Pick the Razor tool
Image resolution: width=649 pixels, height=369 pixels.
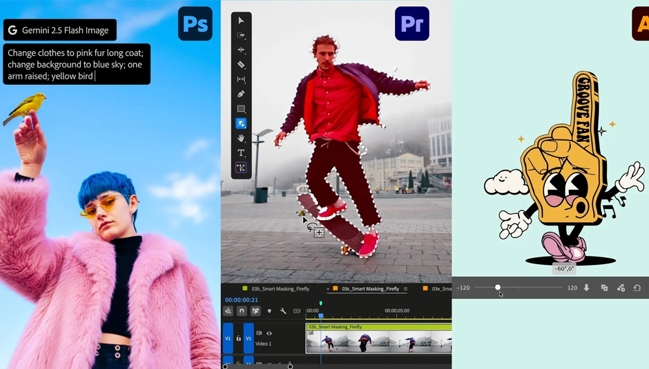(x=241, y=65)
